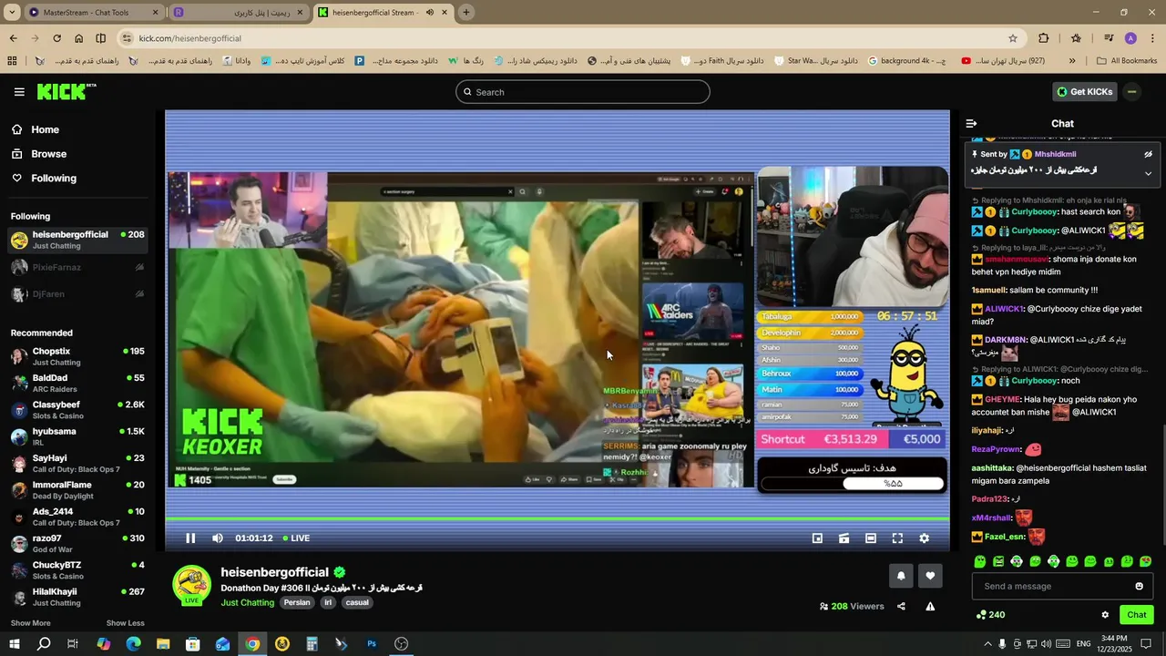This screenshot has height=656, width=1166.
Task: Click the Persian tag
Action: pos(297,602)
